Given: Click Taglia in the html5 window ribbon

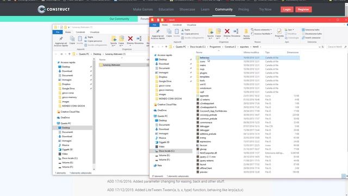Looking at the screenshot, I should point(186,30).
